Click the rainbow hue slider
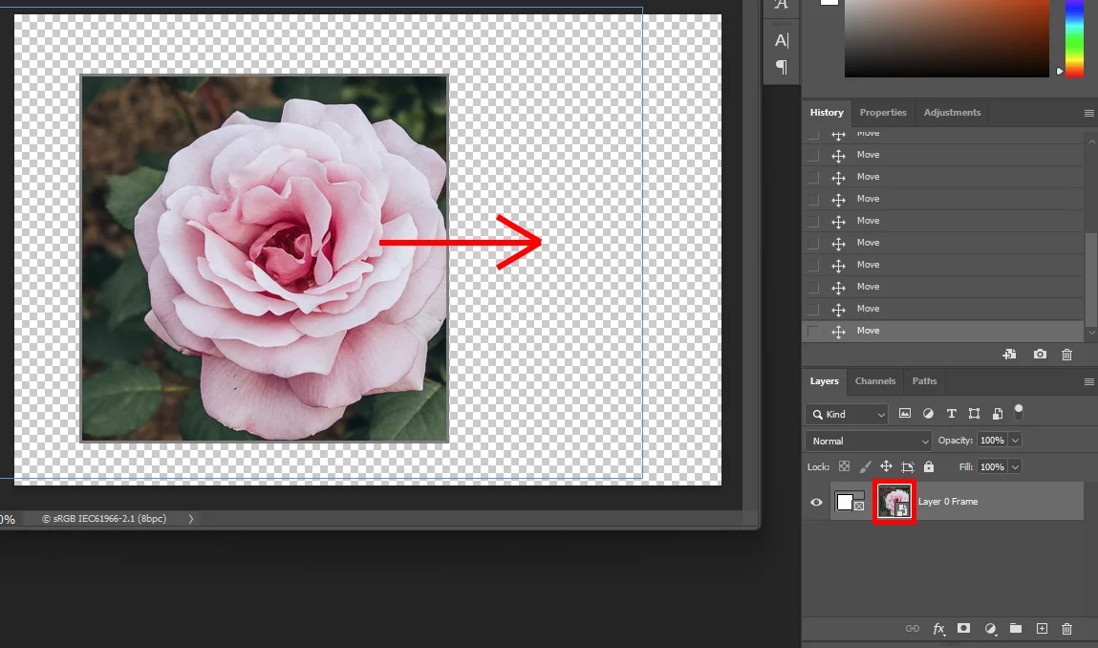The image size is (1098, 648). (1074, 38)
